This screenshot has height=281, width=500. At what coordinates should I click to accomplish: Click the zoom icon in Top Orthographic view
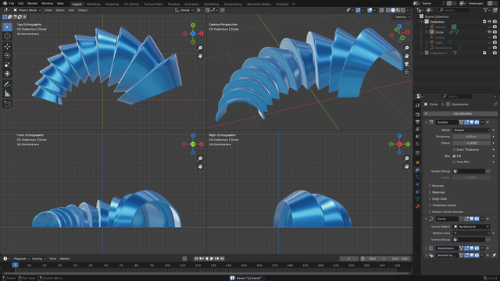tap(200, 48)
